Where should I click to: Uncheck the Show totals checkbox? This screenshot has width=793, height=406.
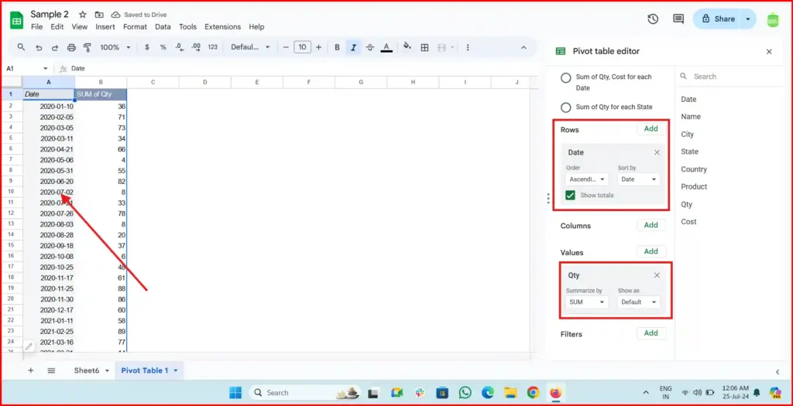click(x=571, y=195)
